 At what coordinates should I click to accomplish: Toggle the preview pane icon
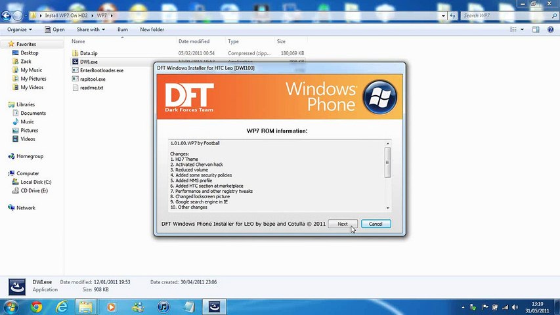(x=536, y=30)
